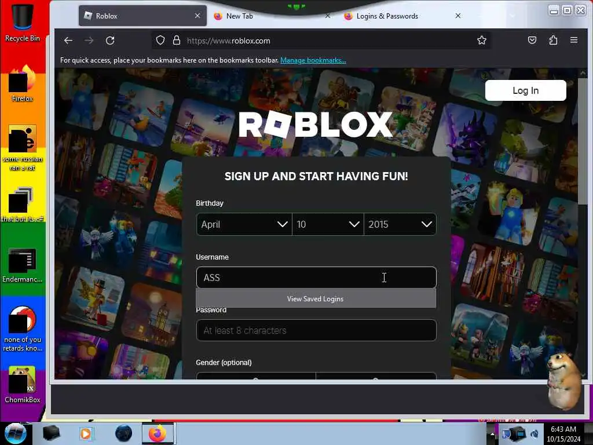This screenshot has width=593, height=445.
Task: Expand the birthday year dropdown showing 2015
Action: [x=400, y=224]
